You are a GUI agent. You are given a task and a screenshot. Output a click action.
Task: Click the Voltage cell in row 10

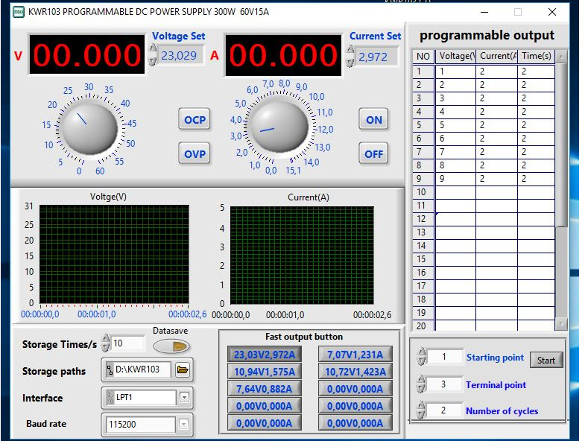click(455, 192)
